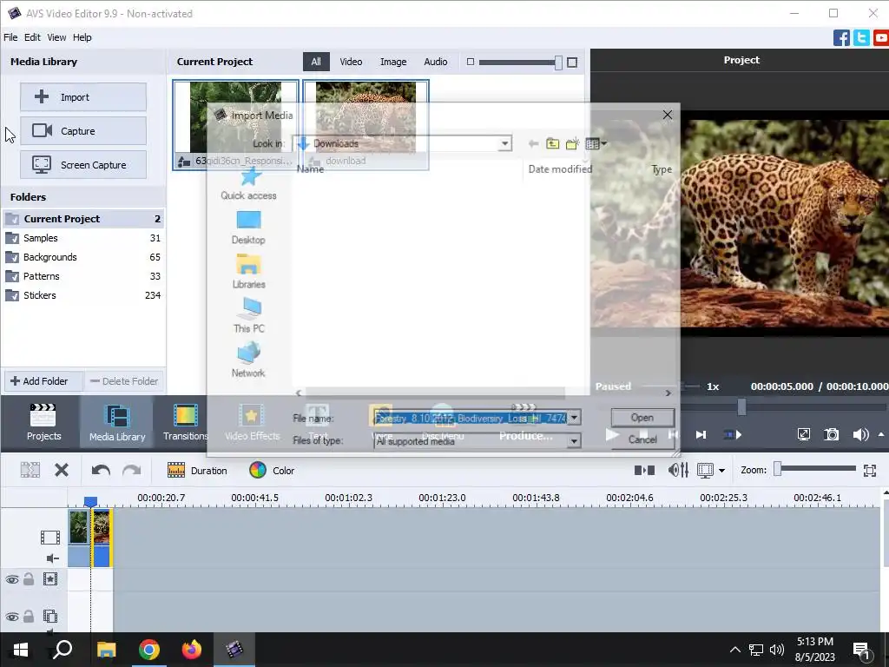Open the Edit menu
889x667 pixels.
pyautogui.click(x=32, y=37)
